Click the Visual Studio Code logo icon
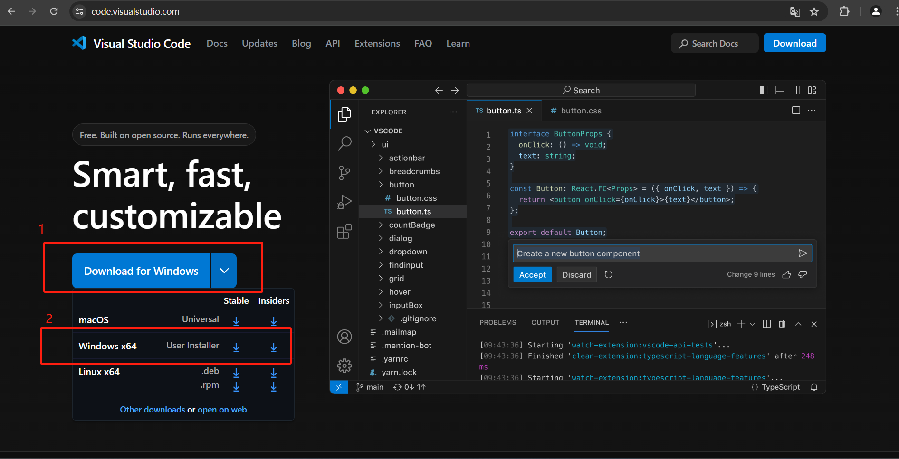 (x=79, y=43)
